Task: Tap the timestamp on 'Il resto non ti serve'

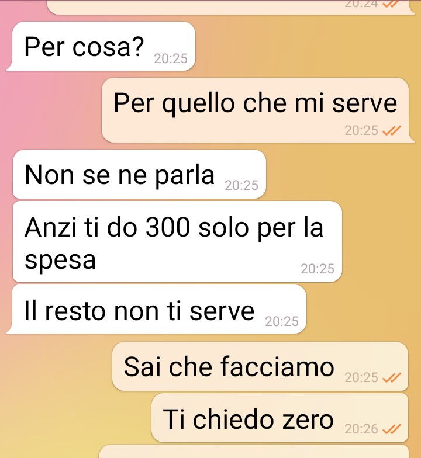Action: point(282,321)
